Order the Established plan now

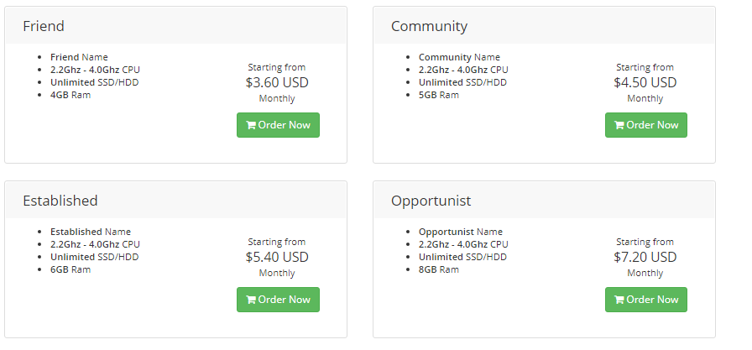coord(278,300)
